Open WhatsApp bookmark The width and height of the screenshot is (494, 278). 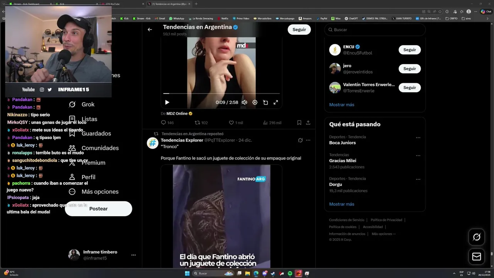click(x=177, y=18)
